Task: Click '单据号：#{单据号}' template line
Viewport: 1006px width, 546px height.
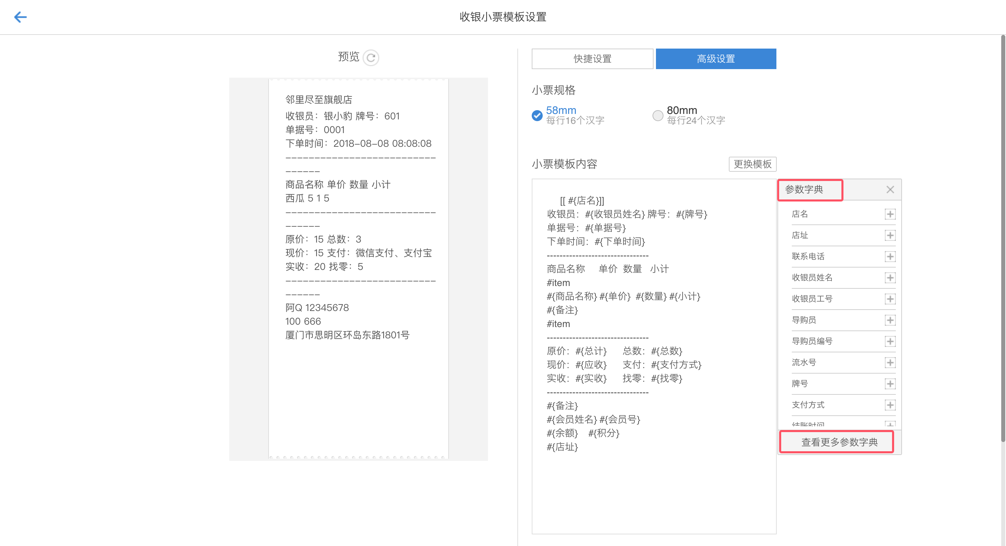Action: [x=586, y=228]
